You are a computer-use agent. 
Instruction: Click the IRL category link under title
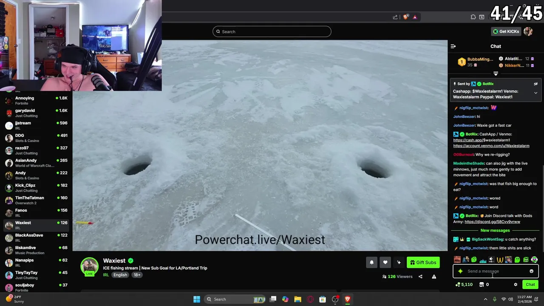(x=106, y=275)
